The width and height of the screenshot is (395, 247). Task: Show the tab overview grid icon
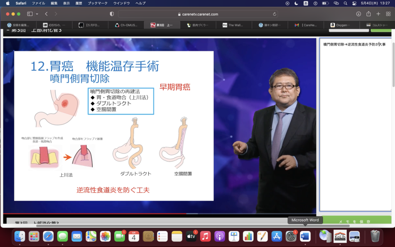pos(388,14)
